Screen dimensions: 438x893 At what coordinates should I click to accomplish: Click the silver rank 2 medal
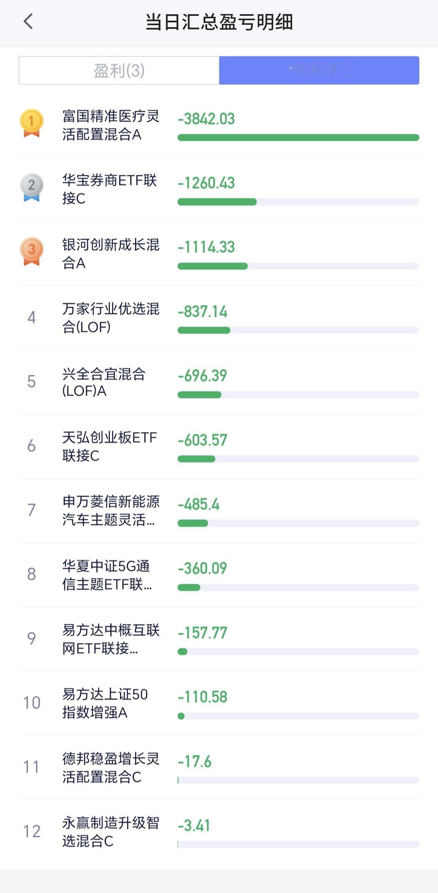[x=32, y=187]
